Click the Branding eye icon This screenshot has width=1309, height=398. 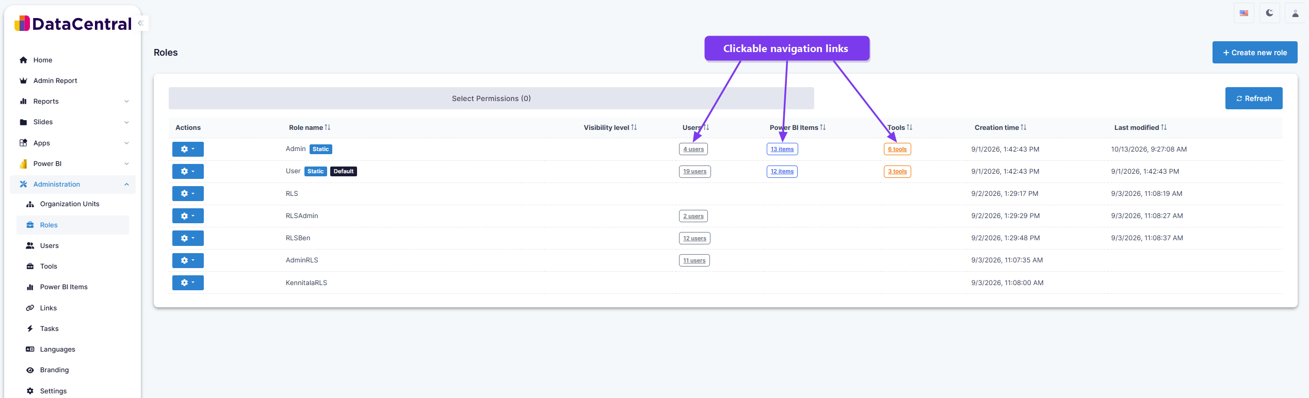[x=30, y=370]
